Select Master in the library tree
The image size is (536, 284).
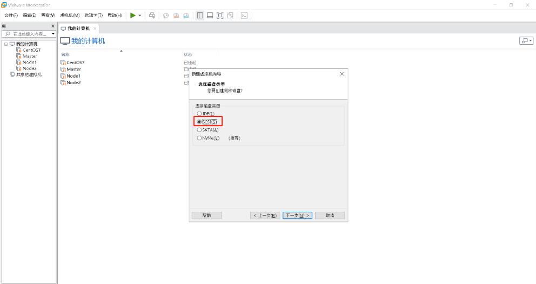click(x=30, y=56)
